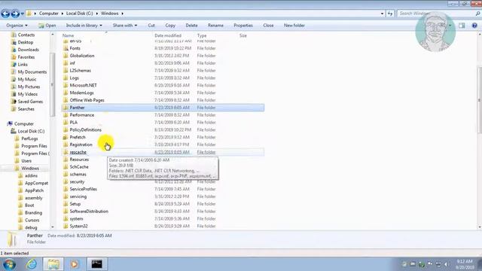The image size is (482, 271).
Task: Click the My Music icon in sidebar
Action: pyautogui.click(x=14, y=79)
